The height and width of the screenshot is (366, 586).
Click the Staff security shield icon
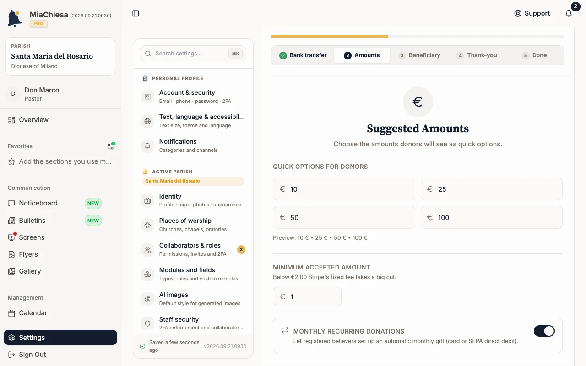pos(147,323)
